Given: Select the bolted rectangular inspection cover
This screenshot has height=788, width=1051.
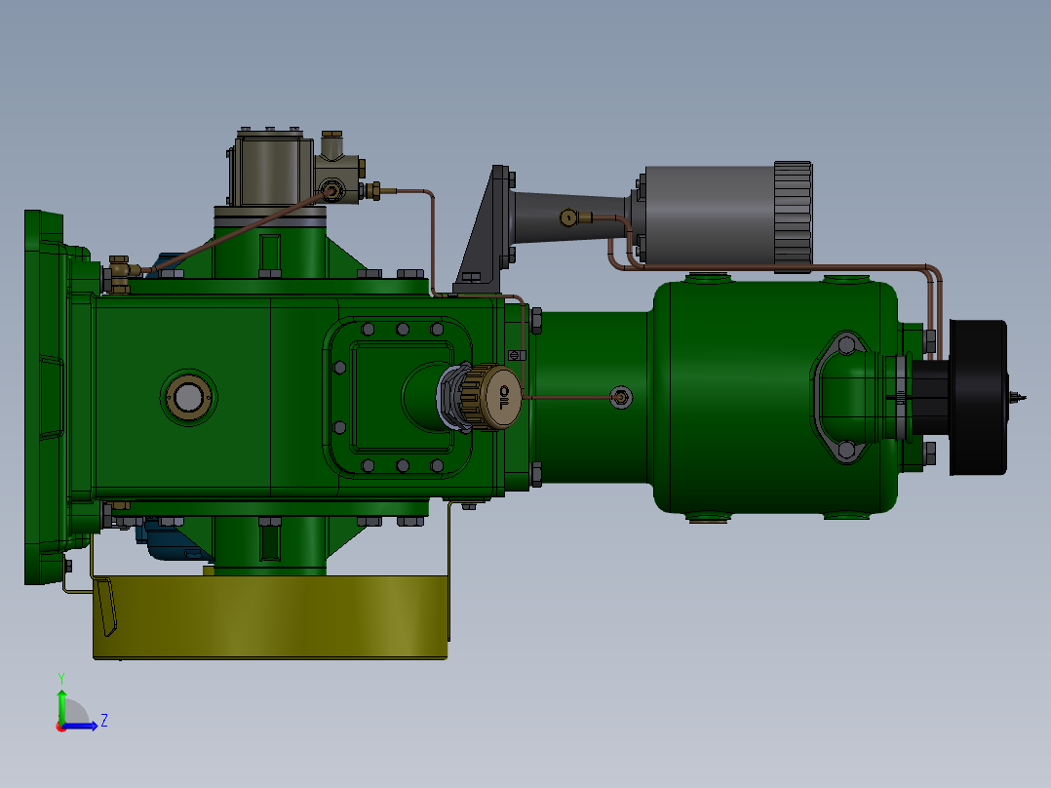Looking at the screenshot, I should point(398,397).
